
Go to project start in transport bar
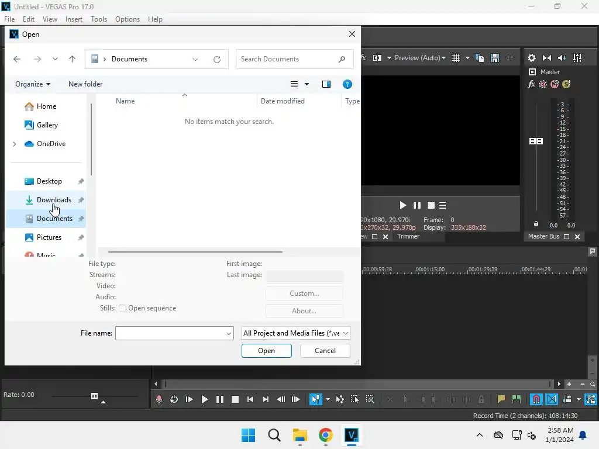pos(250,399)
